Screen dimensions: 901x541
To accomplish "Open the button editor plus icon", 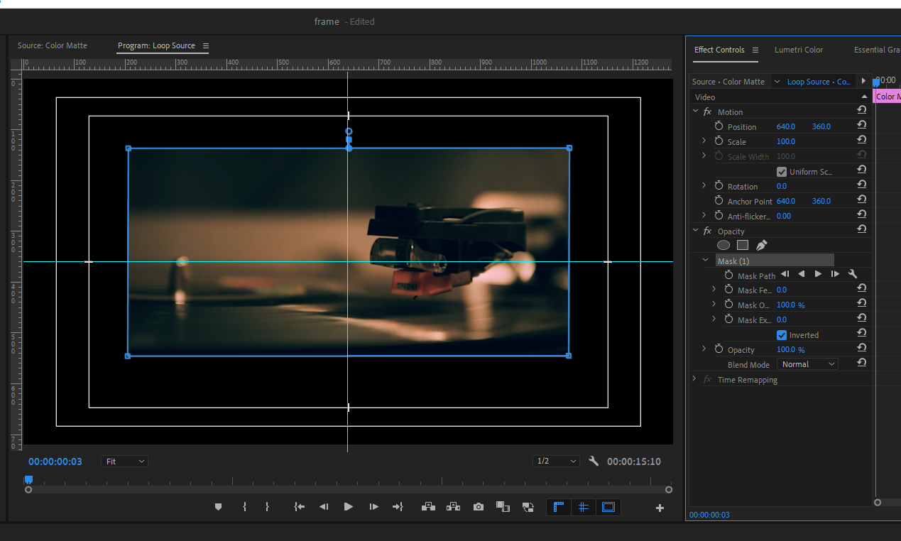I will click(x=660, y=508).
